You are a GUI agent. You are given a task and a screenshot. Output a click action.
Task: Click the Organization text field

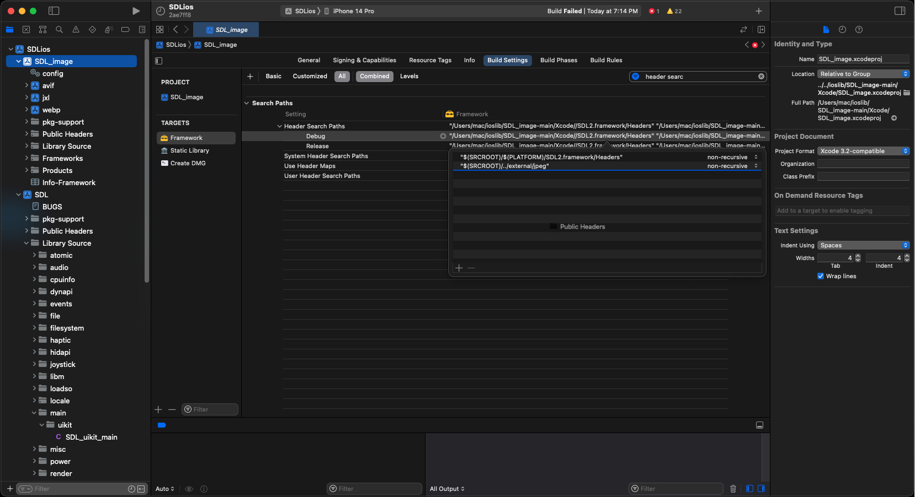[x=863, y=164]
